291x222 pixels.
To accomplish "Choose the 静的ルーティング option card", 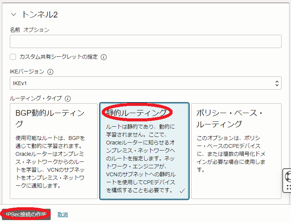I will (x=144, y=151).
